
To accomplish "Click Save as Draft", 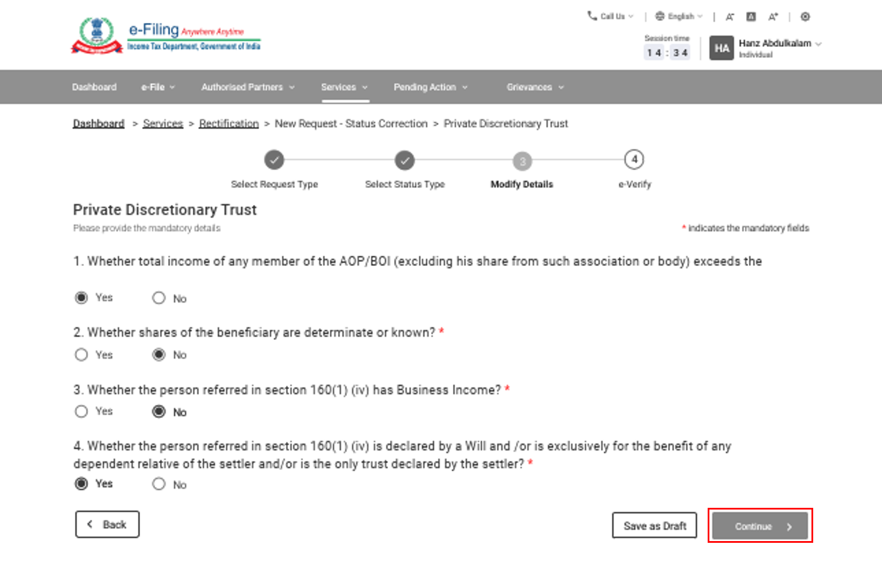I will click(x=654, y=526).
